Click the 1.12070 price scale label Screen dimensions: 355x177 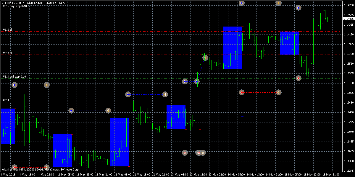coord(349,132)
